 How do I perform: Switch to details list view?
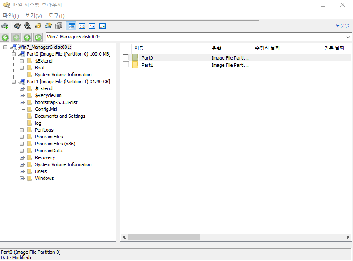tap(72, 26)
